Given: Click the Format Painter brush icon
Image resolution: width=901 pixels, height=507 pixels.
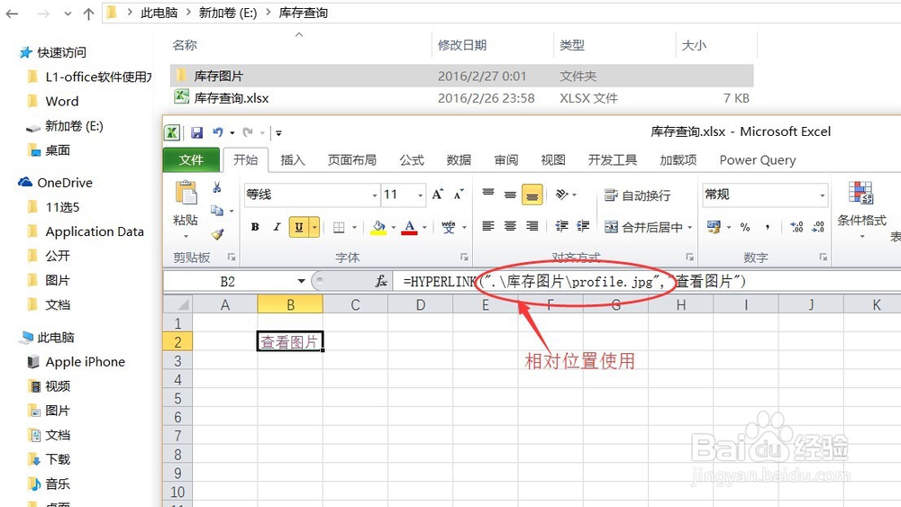Looking at the screenshot, I should click(x=217, y=234).
